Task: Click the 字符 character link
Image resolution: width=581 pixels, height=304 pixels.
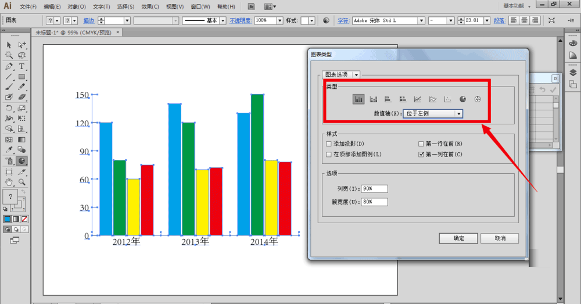Action: coord(343,21)
